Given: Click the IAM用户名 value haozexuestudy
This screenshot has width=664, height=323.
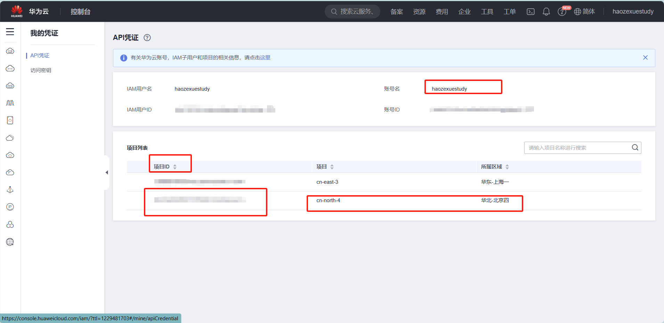Looking at the screenshot, I should click(192, 89).
